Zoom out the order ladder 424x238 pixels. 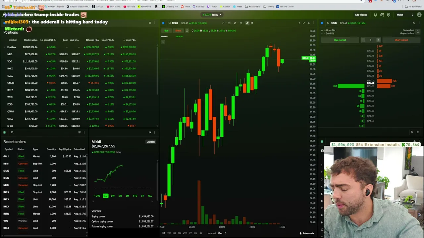pos(412,132)
